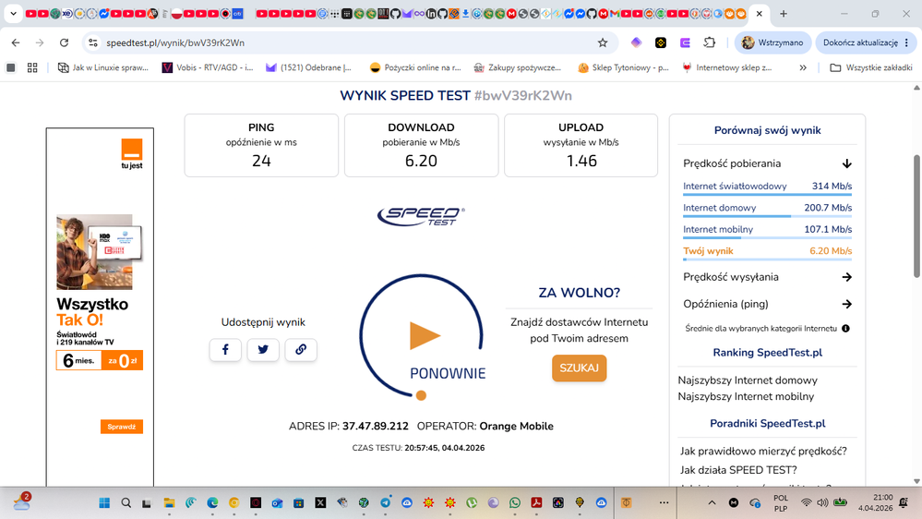Click Twój wynik 6.20 Mb/s row

point(767,251)
